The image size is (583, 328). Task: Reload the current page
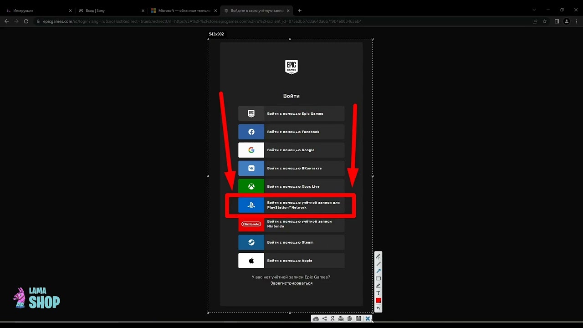click(x=26, y=21)
